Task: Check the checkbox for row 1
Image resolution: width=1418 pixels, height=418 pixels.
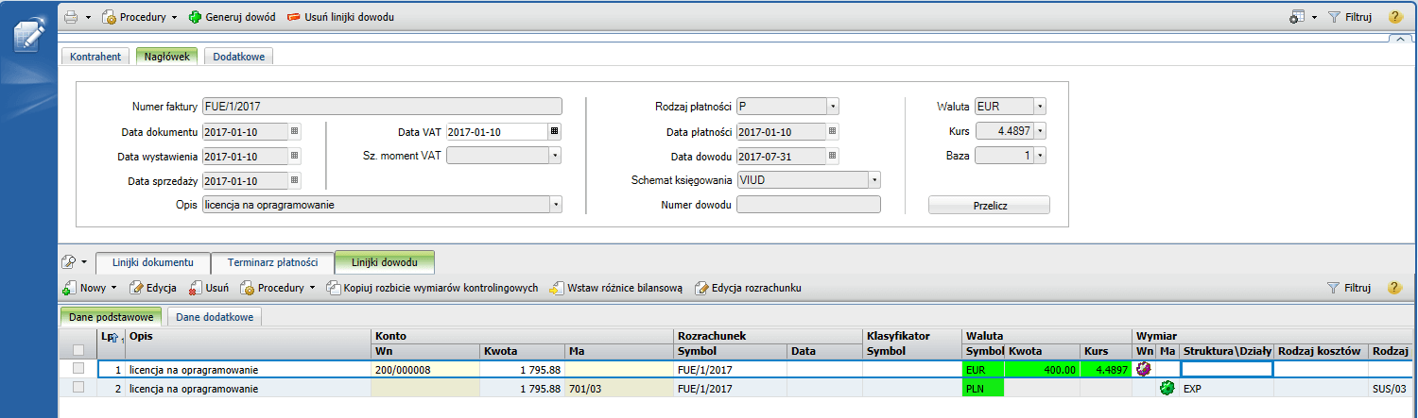Action: pos(78,369)
